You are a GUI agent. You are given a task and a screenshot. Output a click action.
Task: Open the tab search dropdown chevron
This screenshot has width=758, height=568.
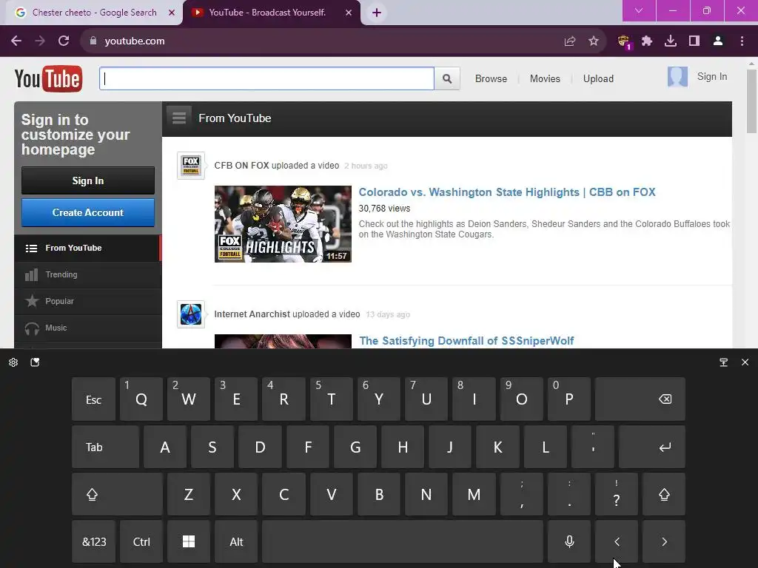pyautogui.click(x=639, y=10)
